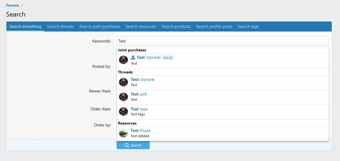Click the Search everything tab
340x161 pixels.
(x=25, y=27)
